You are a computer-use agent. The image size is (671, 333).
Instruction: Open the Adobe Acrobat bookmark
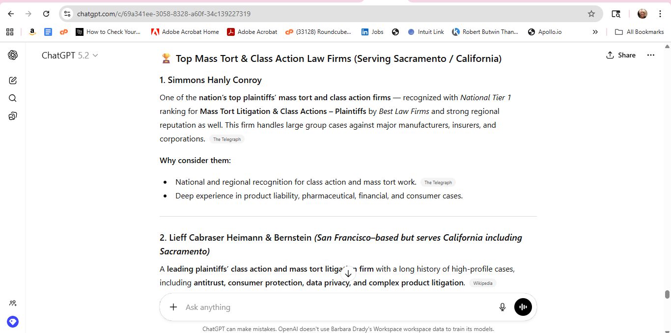pyautogui.click(x=252, y=32)
